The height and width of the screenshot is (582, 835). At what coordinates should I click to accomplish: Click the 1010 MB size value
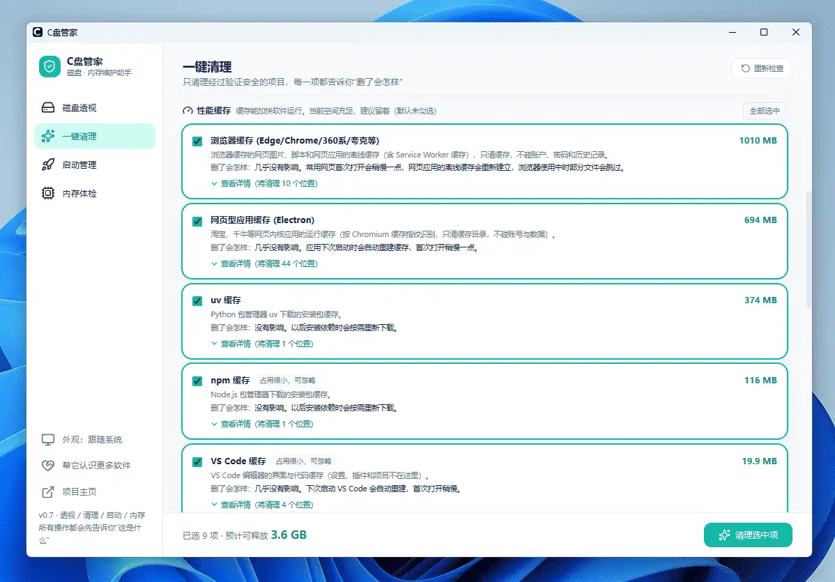pos(758,141)
